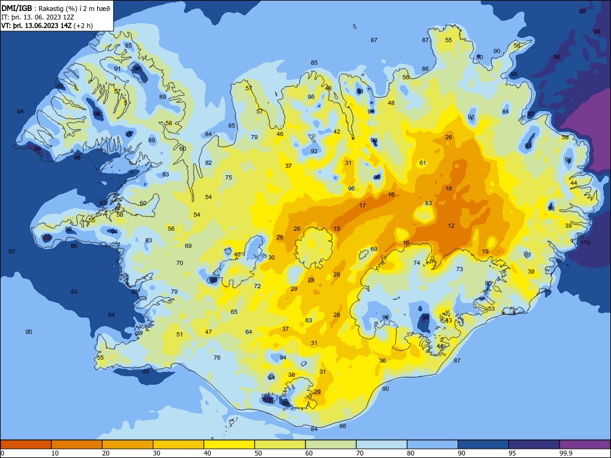Viewport: 611px width, 458px height.
Task: Select the 70–80 light blue legend swatch
Action: [381, 445]
